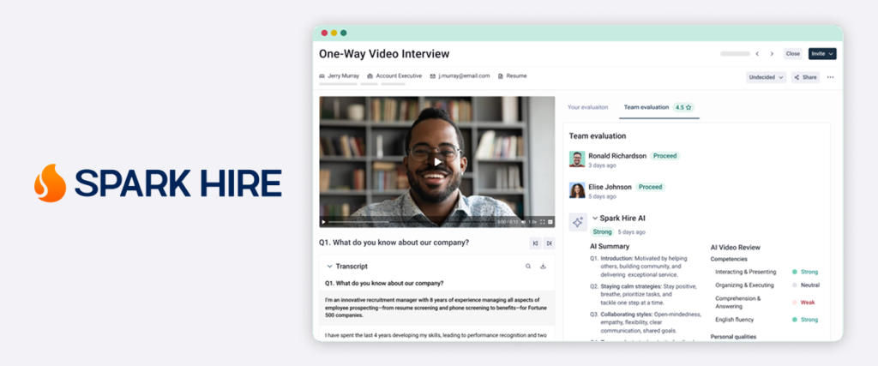
Task: Click Elise Johnson's Proceed badge
Action: (650, 187)
